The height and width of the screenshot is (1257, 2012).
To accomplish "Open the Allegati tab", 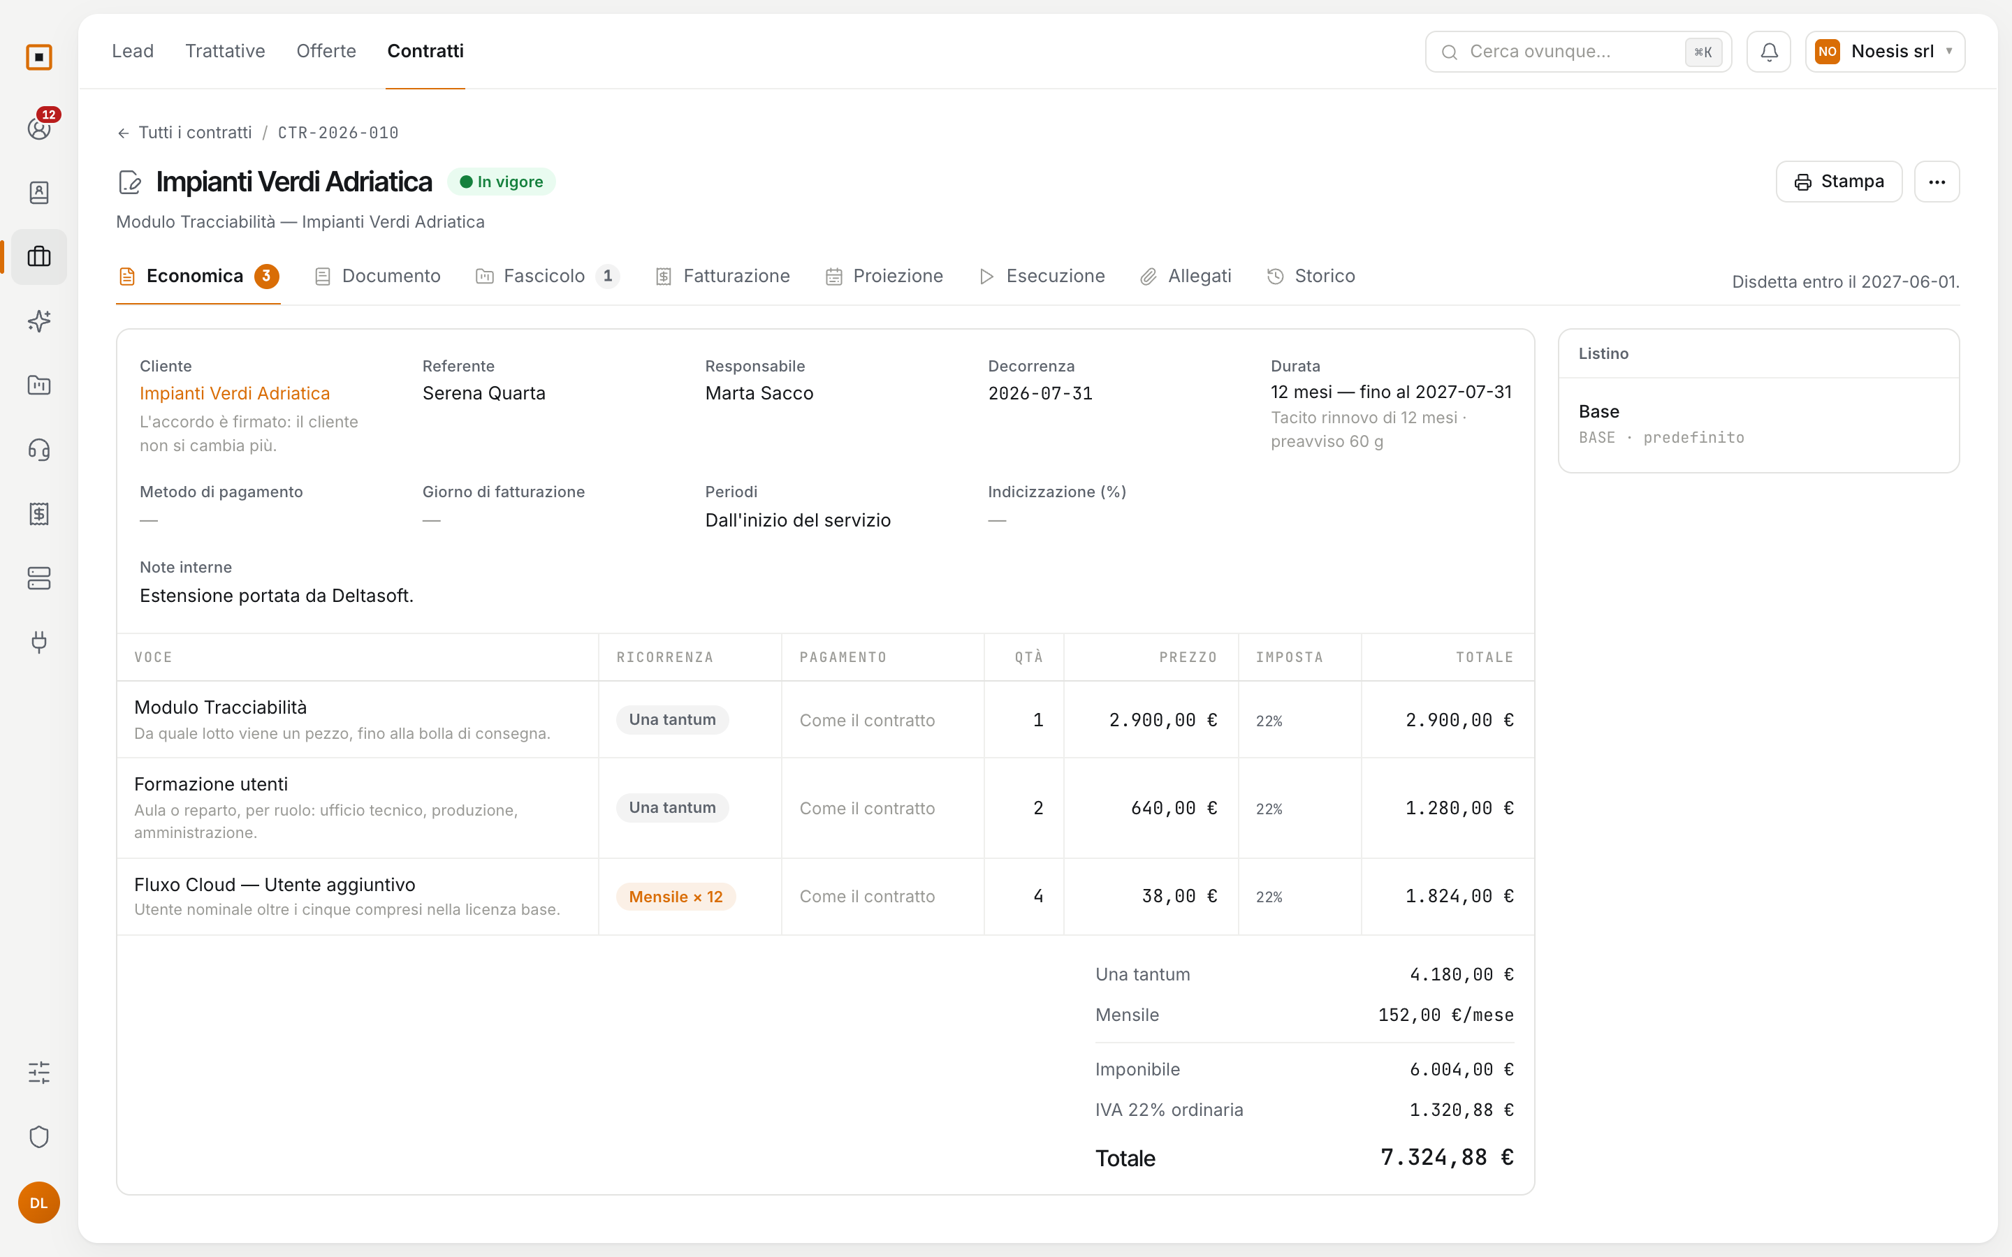I will (x=1186, y=276).
